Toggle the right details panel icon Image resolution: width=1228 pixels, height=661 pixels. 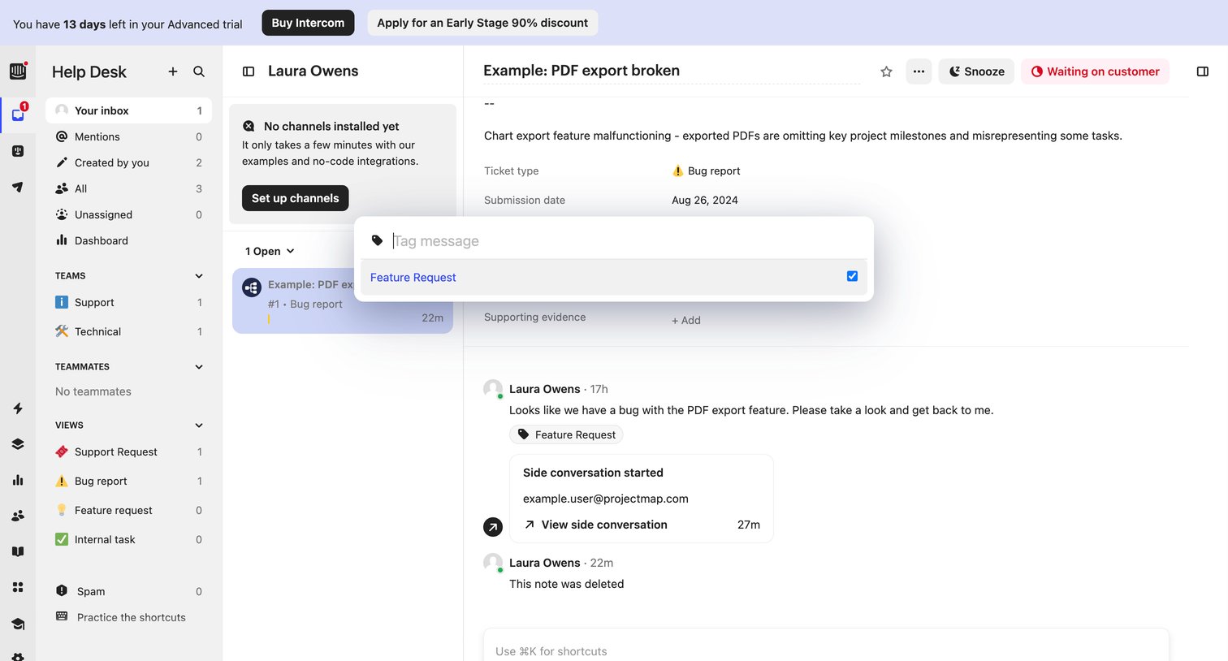[1203, 71]
